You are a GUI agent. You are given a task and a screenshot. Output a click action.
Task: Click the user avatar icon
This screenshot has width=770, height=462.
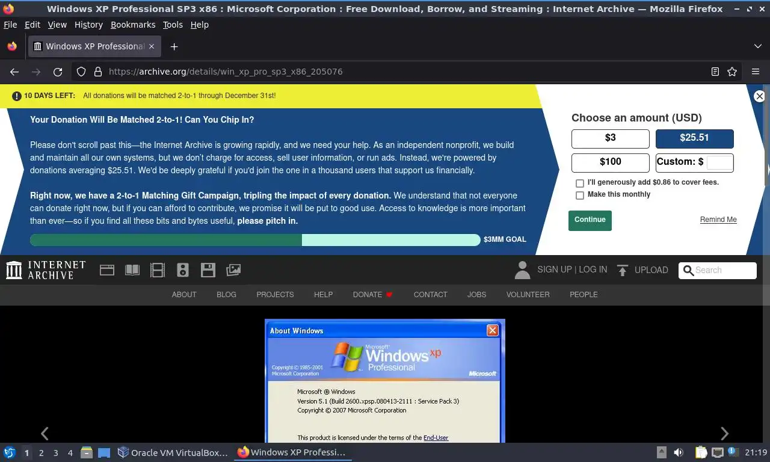523,270
